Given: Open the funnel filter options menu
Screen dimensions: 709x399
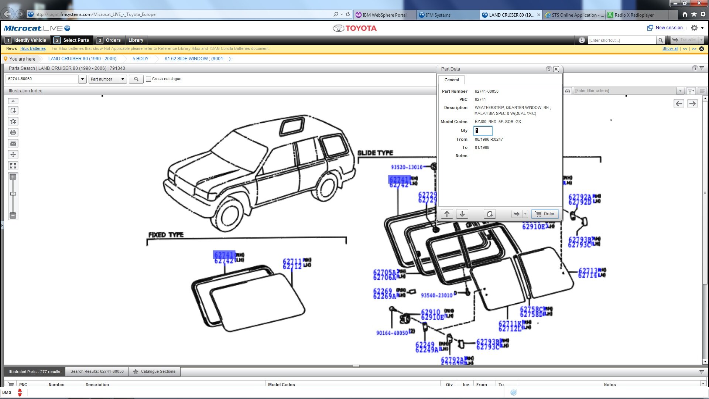Looking at the screenshot, I should coord(691,91).
